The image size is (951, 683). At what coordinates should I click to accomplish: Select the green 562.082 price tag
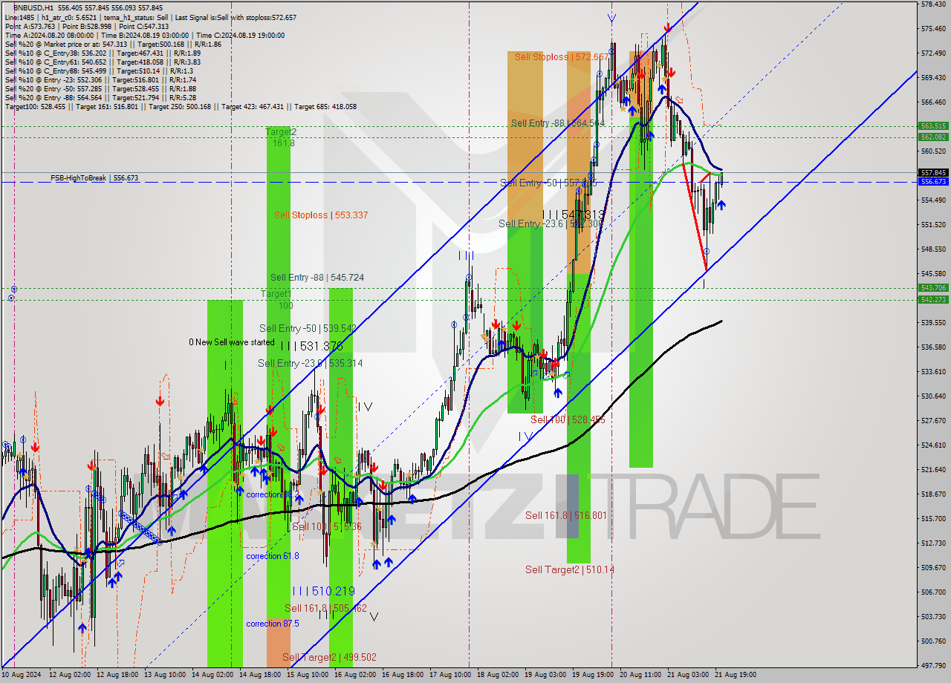(934, 137)
